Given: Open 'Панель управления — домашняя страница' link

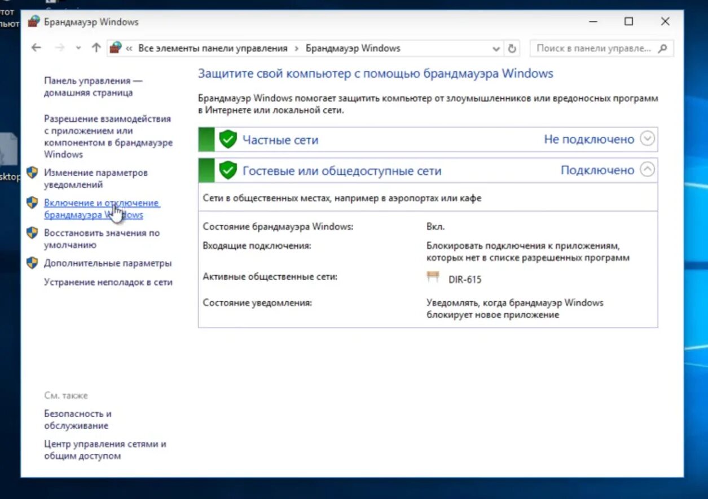Looking at the screenshot, I should click(93, 87).
